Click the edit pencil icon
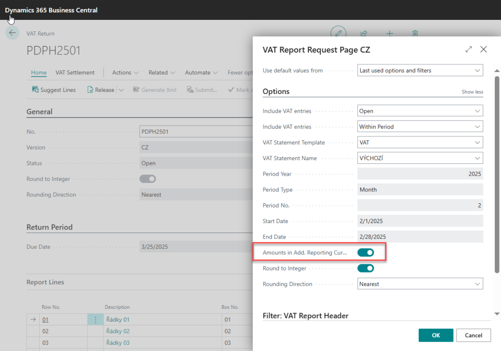 click(338, 33)
